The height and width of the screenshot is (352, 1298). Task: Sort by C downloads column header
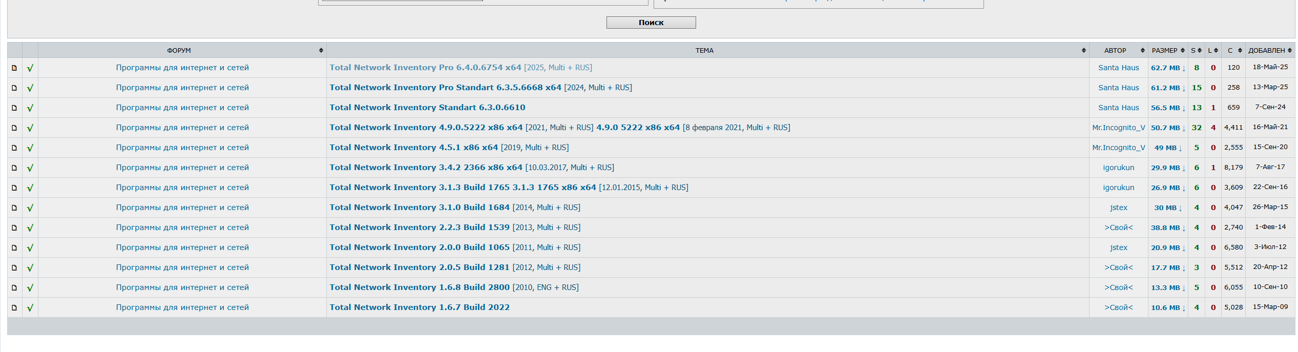click(x=1233, y=50)
